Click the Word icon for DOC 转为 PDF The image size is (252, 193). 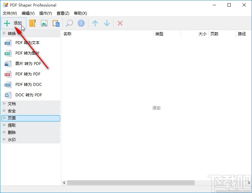click(x=8, y=95)
